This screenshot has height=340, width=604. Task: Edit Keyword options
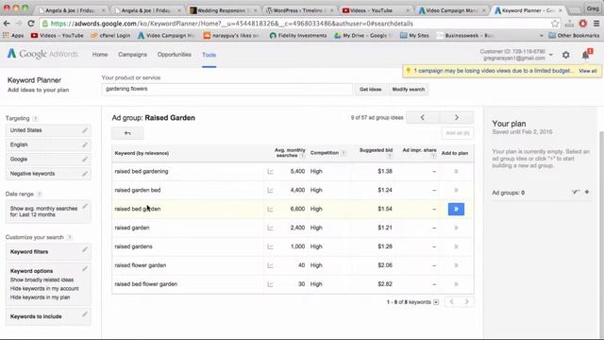tap(85, 268)
